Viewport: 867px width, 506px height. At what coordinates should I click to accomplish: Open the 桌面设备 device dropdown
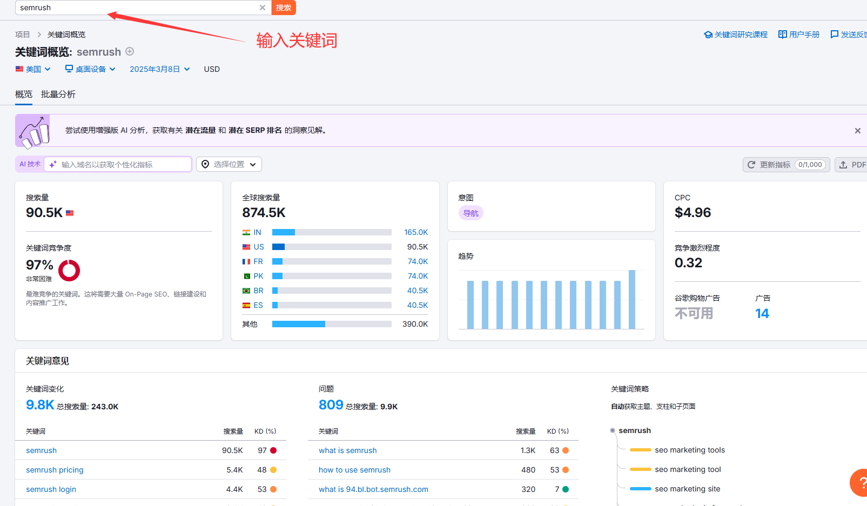coord(90,69)
